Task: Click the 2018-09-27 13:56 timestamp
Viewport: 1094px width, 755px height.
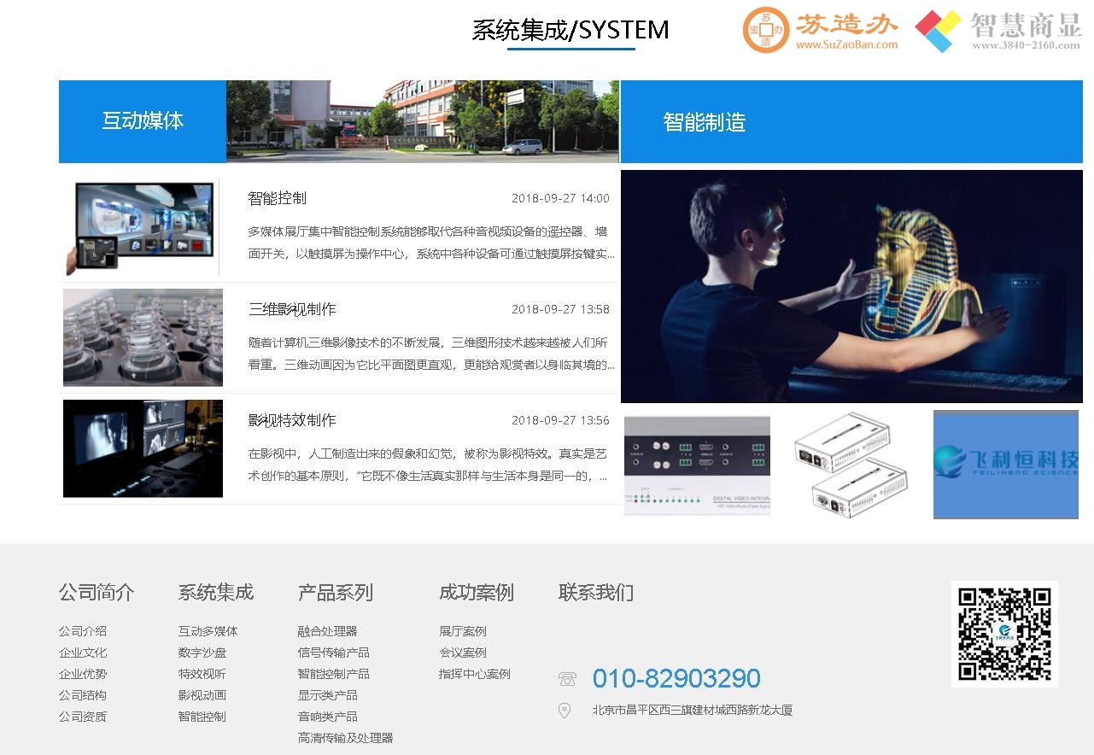Action: click(x=560, y=420)
